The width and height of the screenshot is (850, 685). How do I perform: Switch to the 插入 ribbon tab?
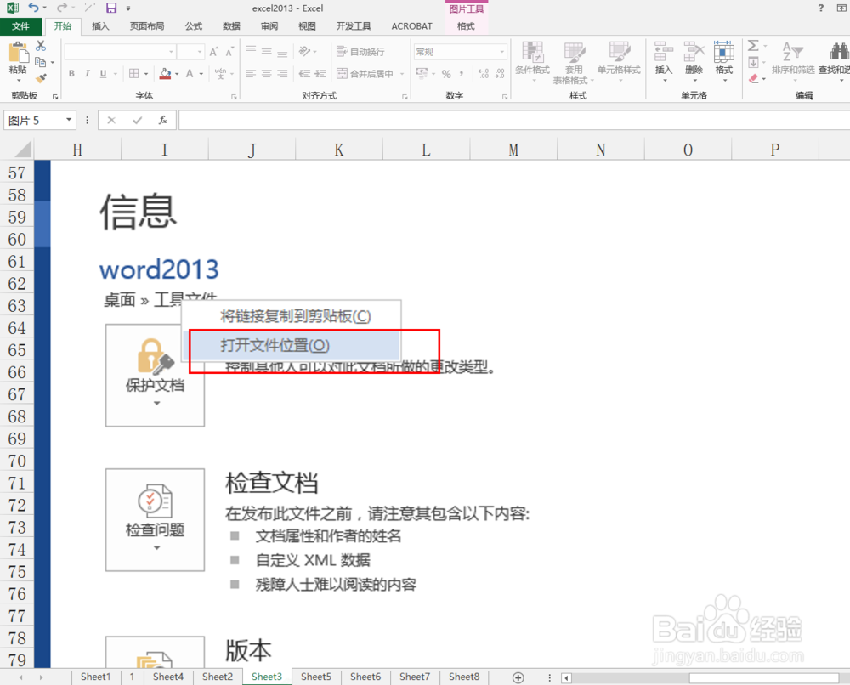point(100,25)
